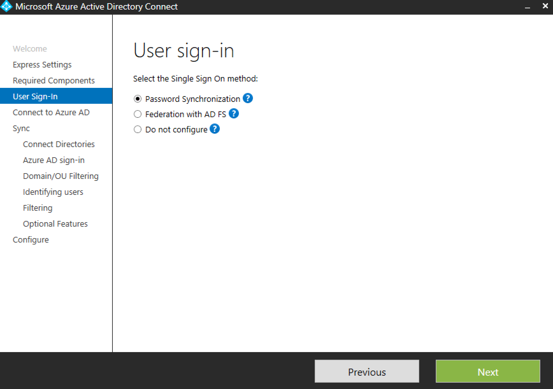Screen dimensions: 553x389
Task: Select the Connect to Azure AD step
Action: pyautogui.click(x=51, y=112)
